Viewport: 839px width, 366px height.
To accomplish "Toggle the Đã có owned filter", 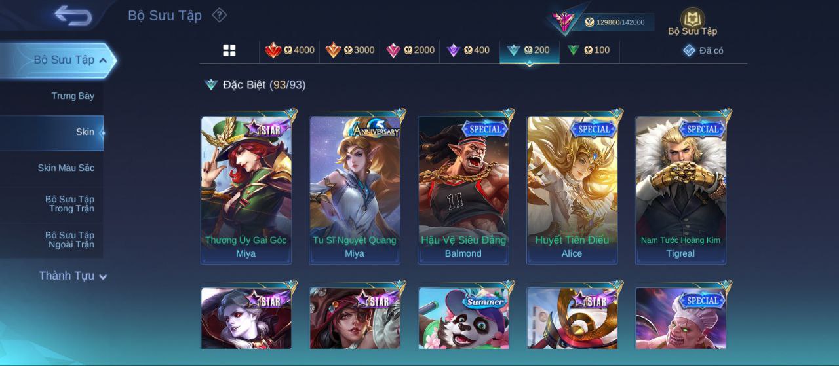I will coord(703,50).
